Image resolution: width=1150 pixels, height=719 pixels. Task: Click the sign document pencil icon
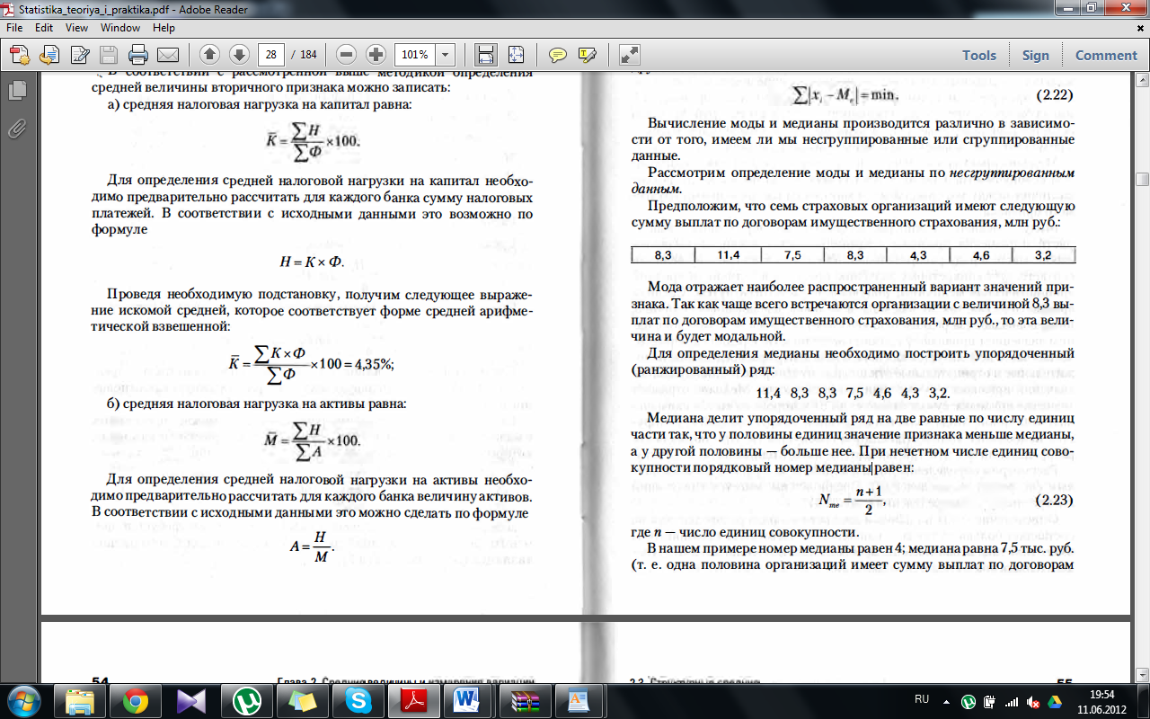[x=78, y=54]
